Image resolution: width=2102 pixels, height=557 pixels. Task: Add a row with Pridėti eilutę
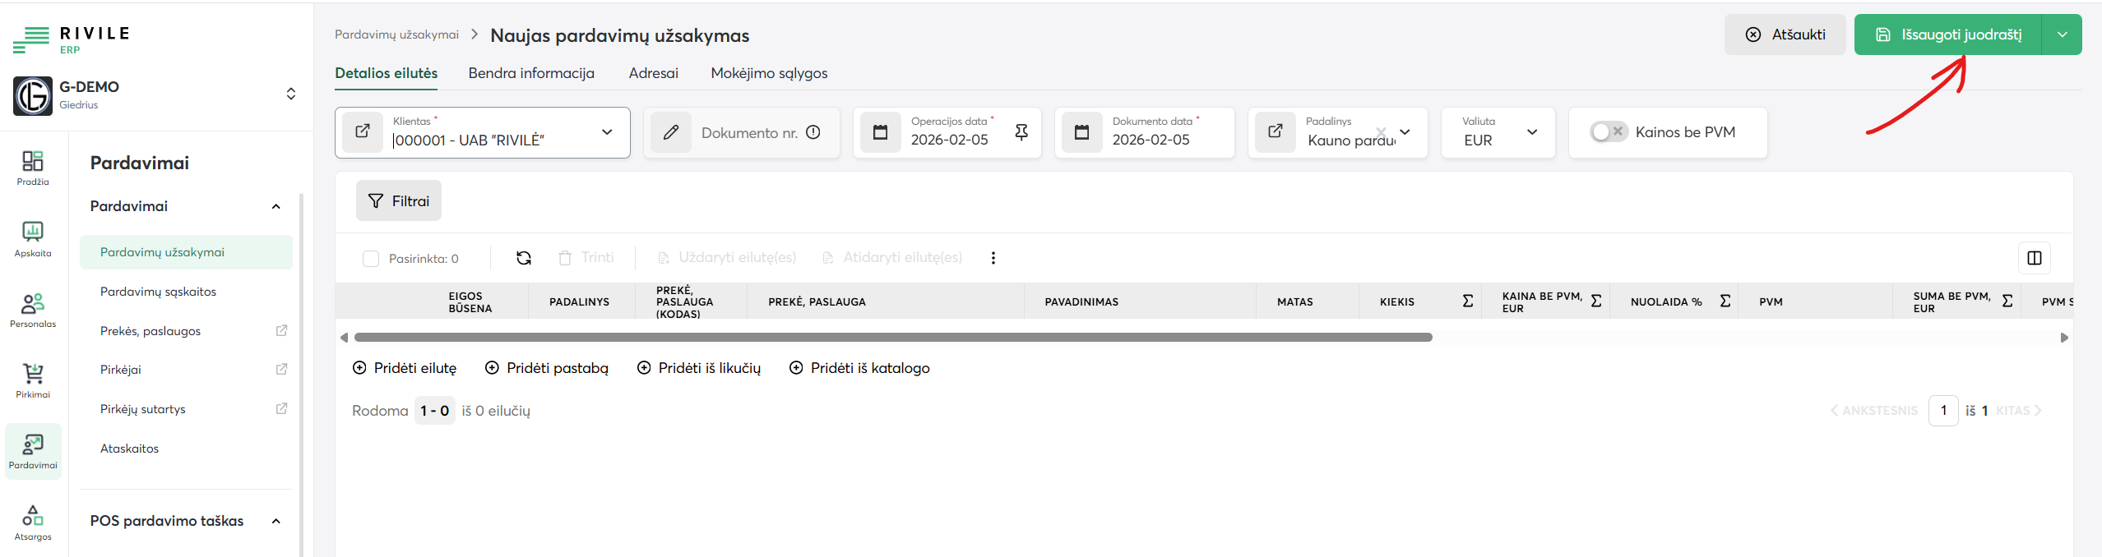point(405,368)
